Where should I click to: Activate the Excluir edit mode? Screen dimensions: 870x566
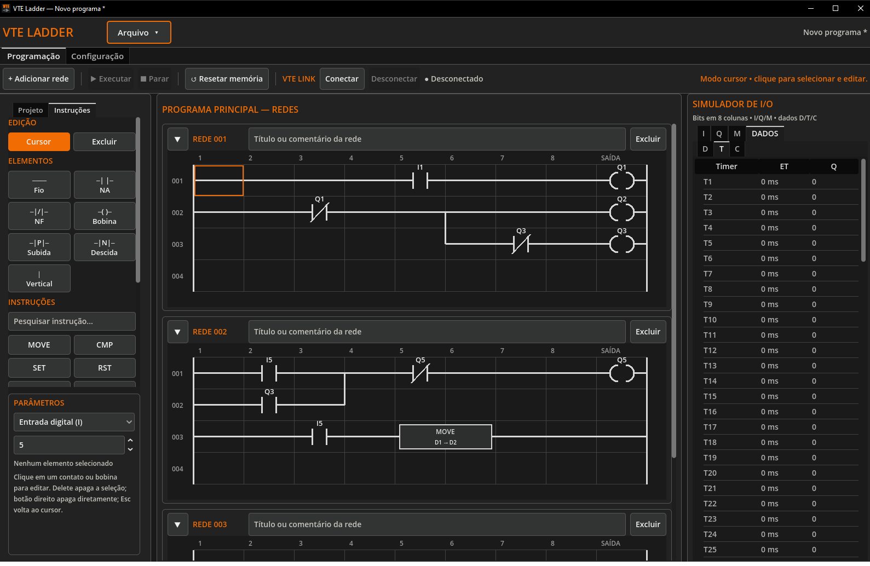pos(105,142)
